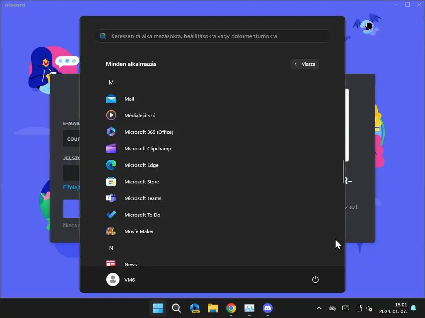Open VM6 user account avatar
Viewport: 425px width, 318px height.
113,279
